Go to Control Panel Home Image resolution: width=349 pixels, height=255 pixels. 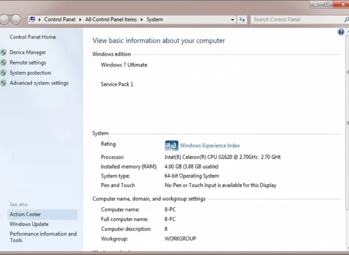[x=33, y=37]
